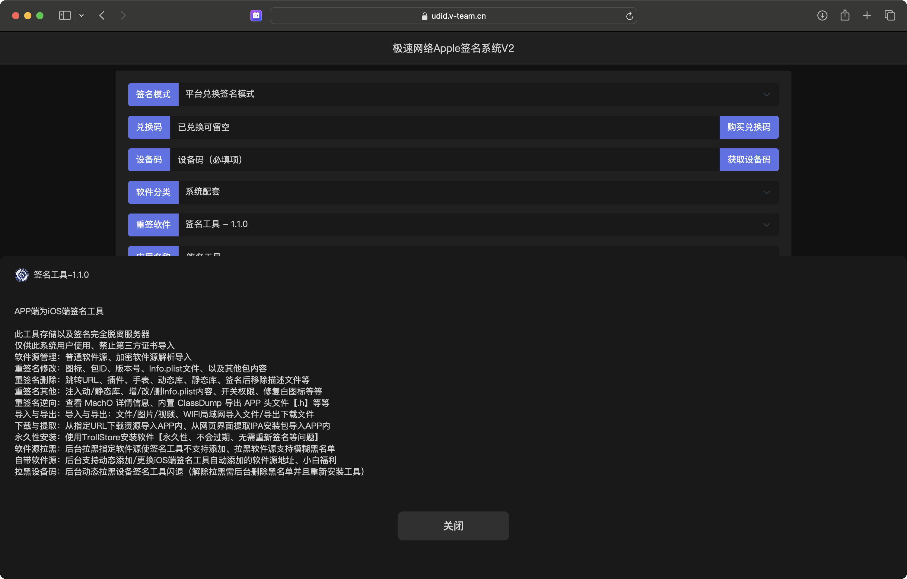Viewport: 907px width, 579px height.
Task: Go back with the back arrow
Action: tap(102, 15)
